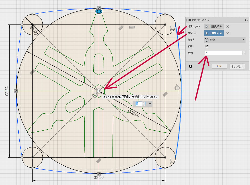Click the horizontal constraint icon beside top rectangle edge

coord(132,27)
